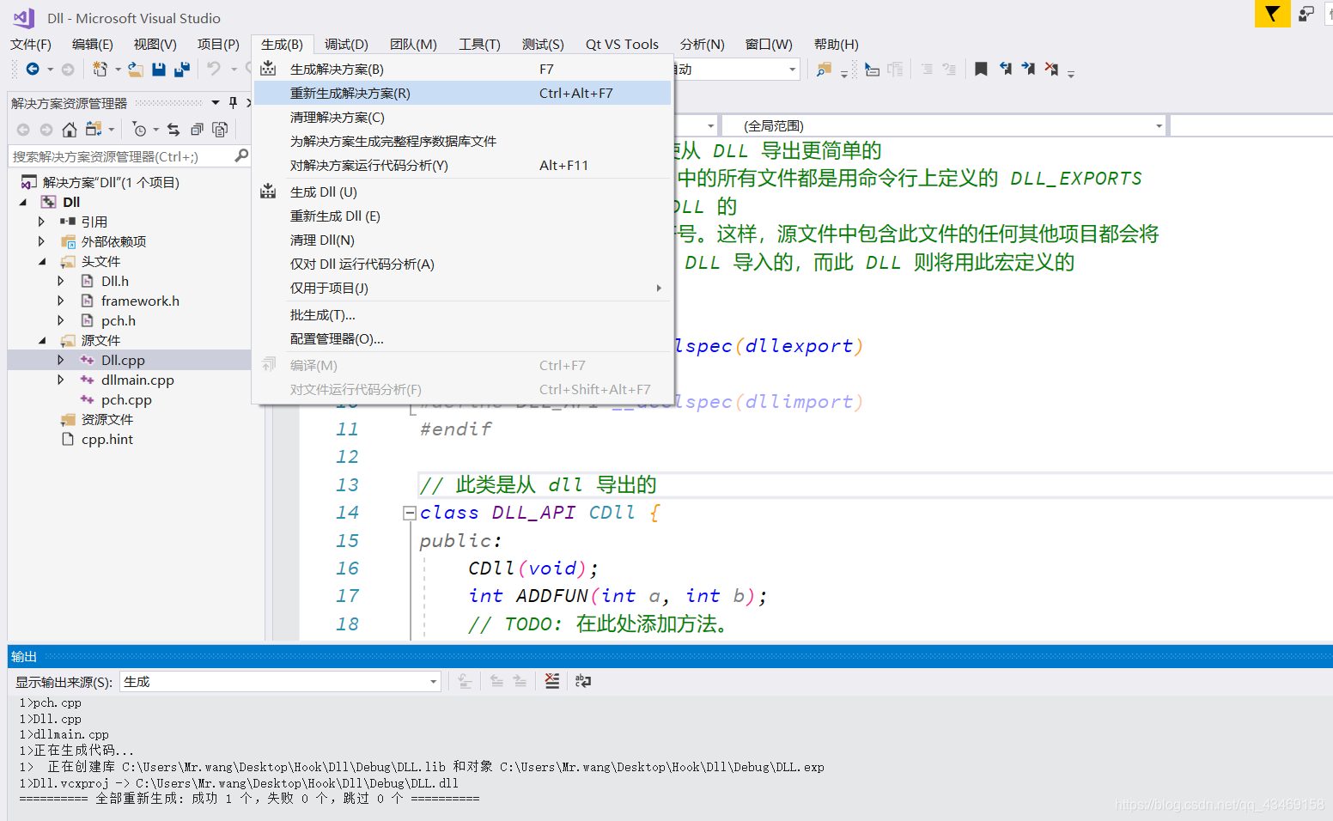The height and width of the screenshot is (821, 1333).
Task: Select 重新生成解决方案(R) menu entry
Action: click(462, 93)
